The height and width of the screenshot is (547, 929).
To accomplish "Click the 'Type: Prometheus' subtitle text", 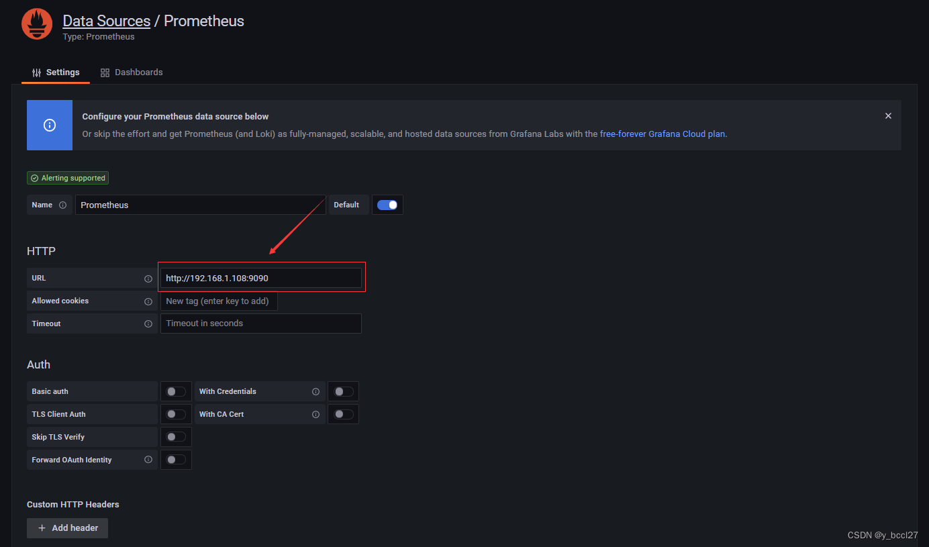I will pyautogui.click(x=99, y=37).
